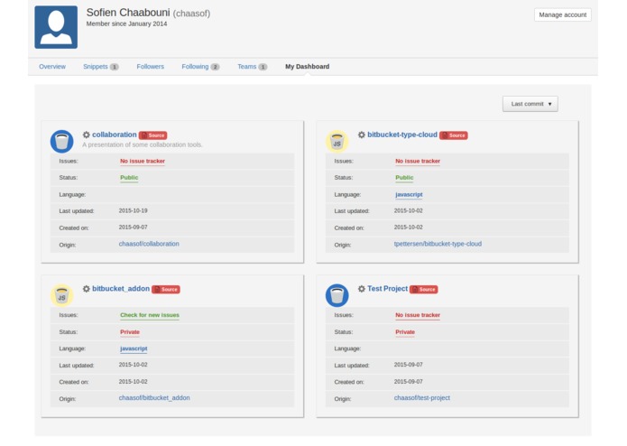Click the gear icon beside bitbucket-type-cloud

point(362,135)
